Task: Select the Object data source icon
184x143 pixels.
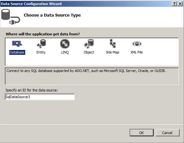Action: pyautogui.click(x=89, y=44)
